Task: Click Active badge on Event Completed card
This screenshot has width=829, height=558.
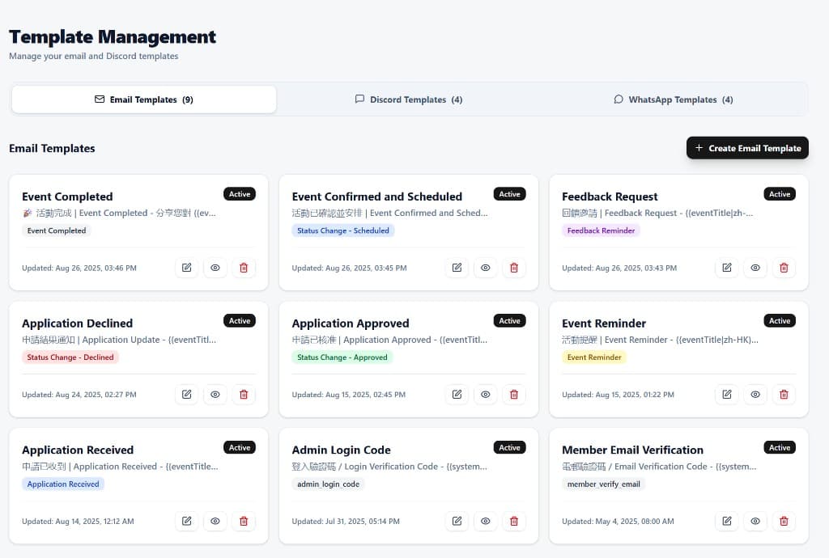Action: coord(240,194)
